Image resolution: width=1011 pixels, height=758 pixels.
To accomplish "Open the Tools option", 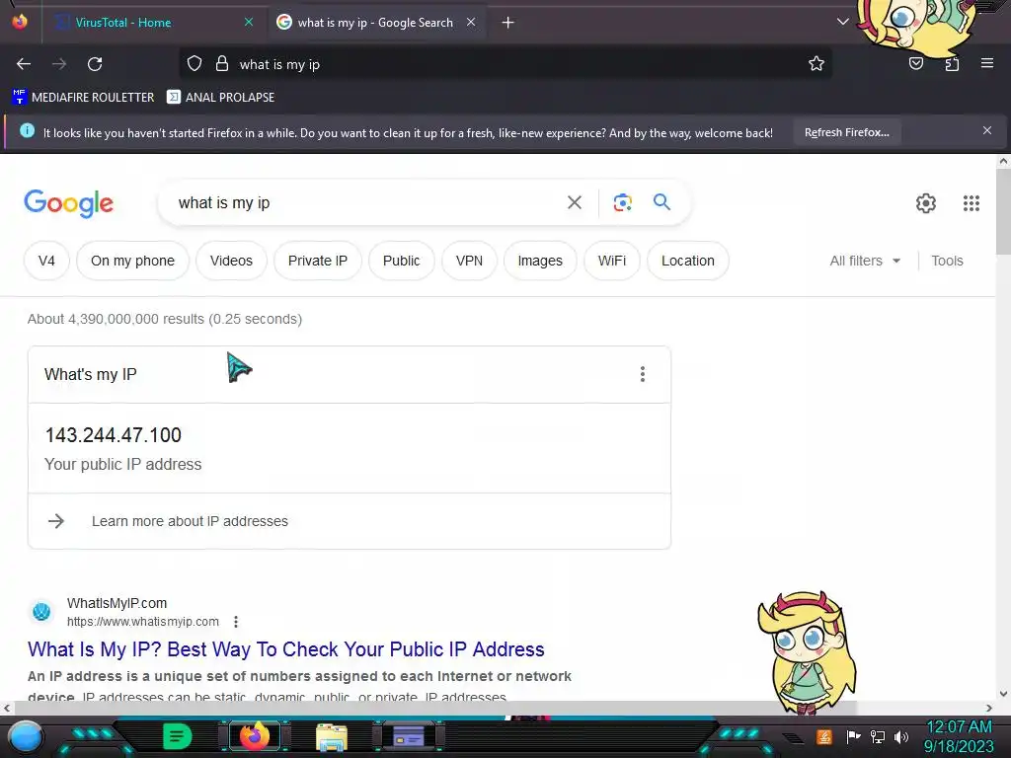I will tap(947, 261).
